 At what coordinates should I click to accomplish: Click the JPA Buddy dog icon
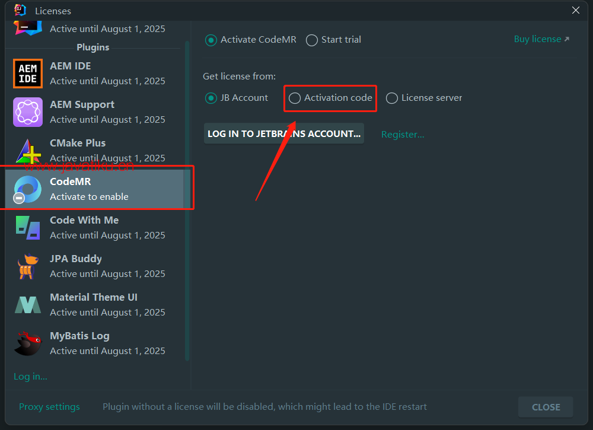(28, 266)
